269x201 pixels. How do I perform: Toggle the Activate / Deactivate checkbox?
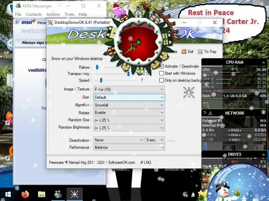(162, 66)
